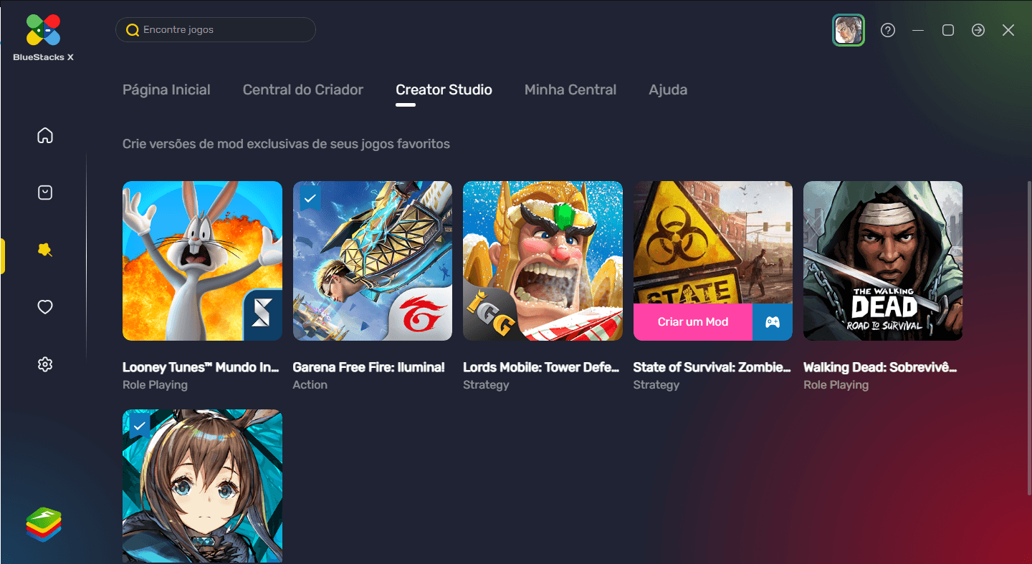1032x564 pixels.
Task: Click the gamepad icon on State of Survival
Action: pos(773,322)
